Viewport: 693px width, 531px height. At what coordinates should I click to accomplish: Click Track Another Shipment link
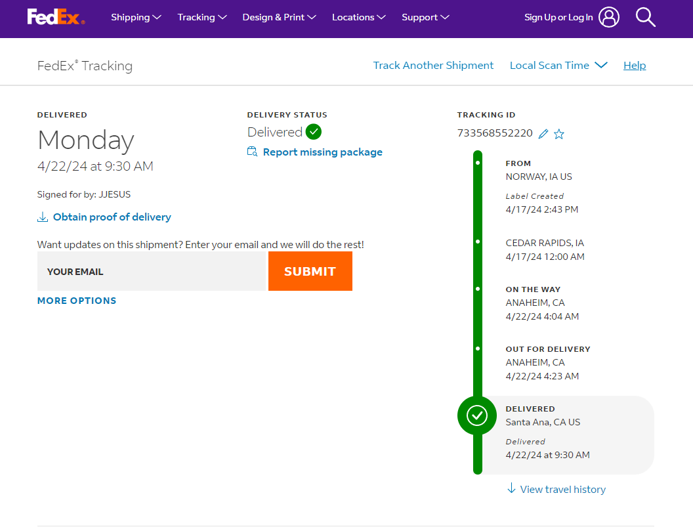coord(433,66)
